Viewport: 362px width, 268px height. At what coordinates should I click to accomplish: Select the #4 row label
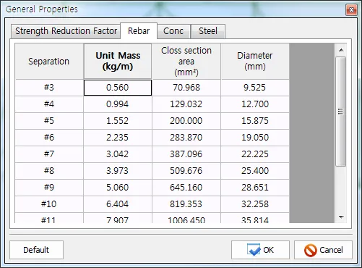click(49, 104)
